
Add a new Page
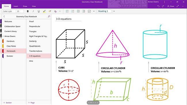click(31, 103)
